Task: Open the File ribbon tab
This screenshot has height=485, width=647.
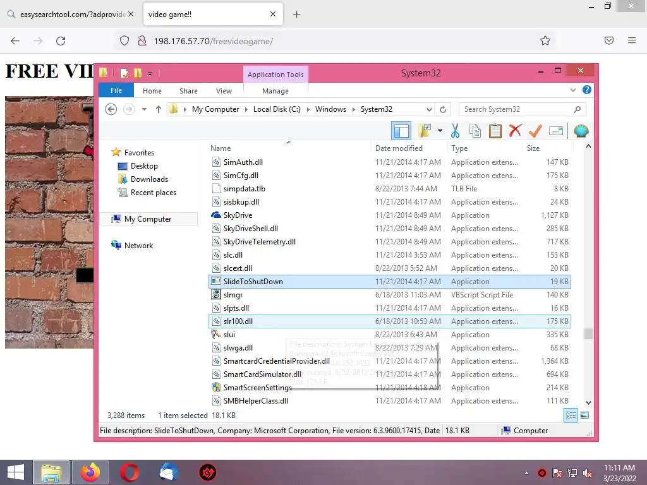Action: [116, 90]
